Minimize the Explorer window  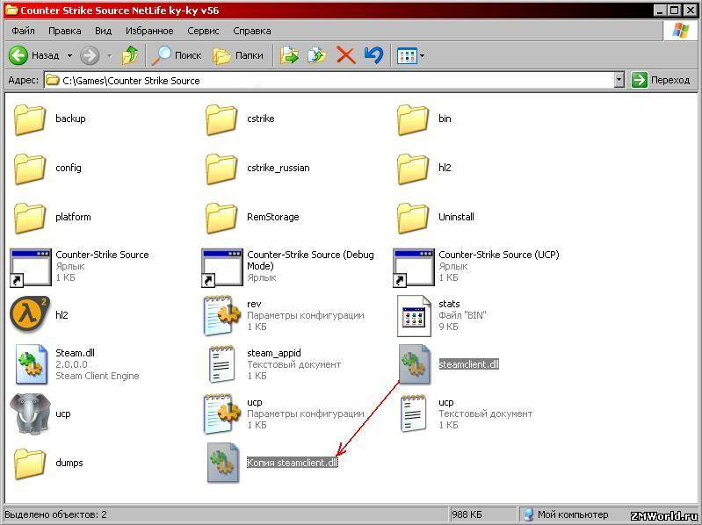point(660,11)
